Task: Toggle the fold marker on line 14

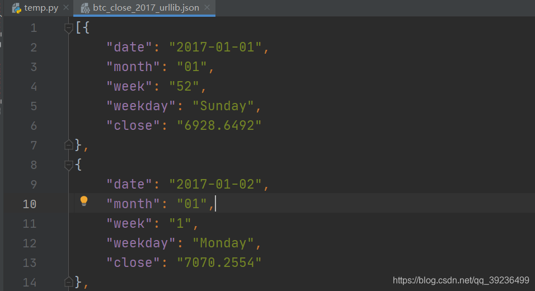Action: [69, 282]
